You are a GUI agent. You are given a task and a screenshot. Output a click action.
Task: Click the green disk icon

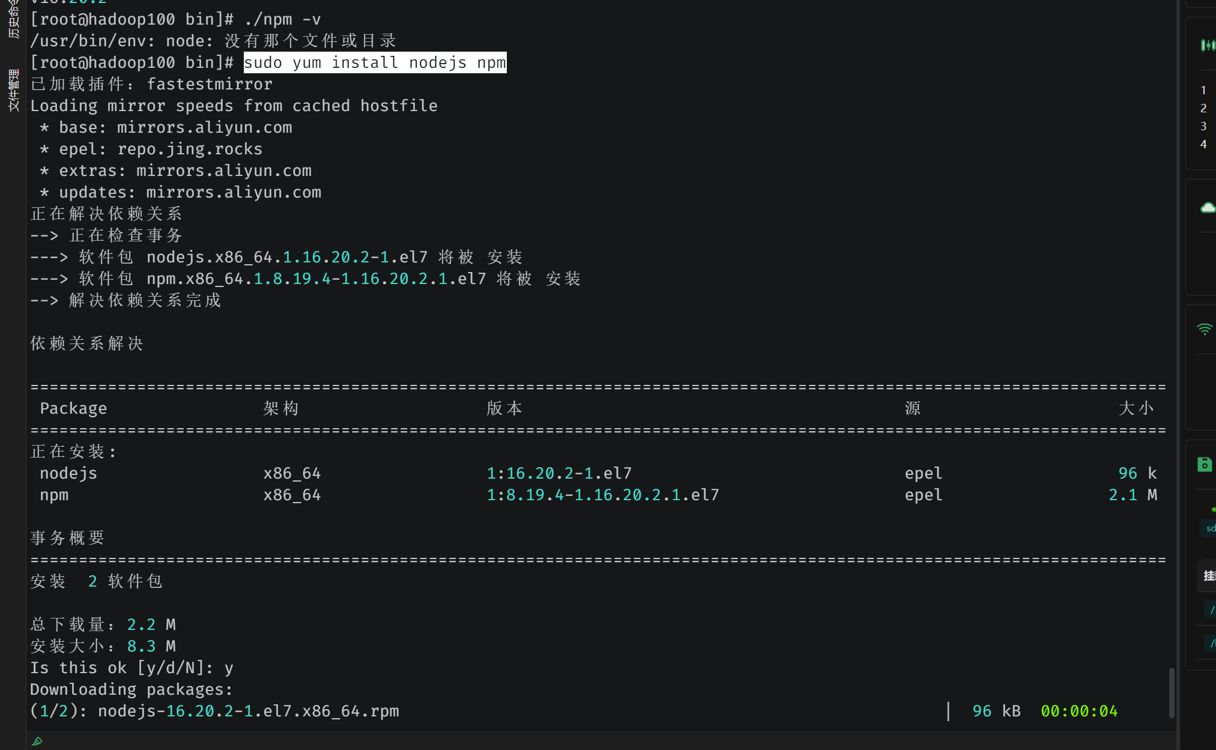(x=1205, y=464)
